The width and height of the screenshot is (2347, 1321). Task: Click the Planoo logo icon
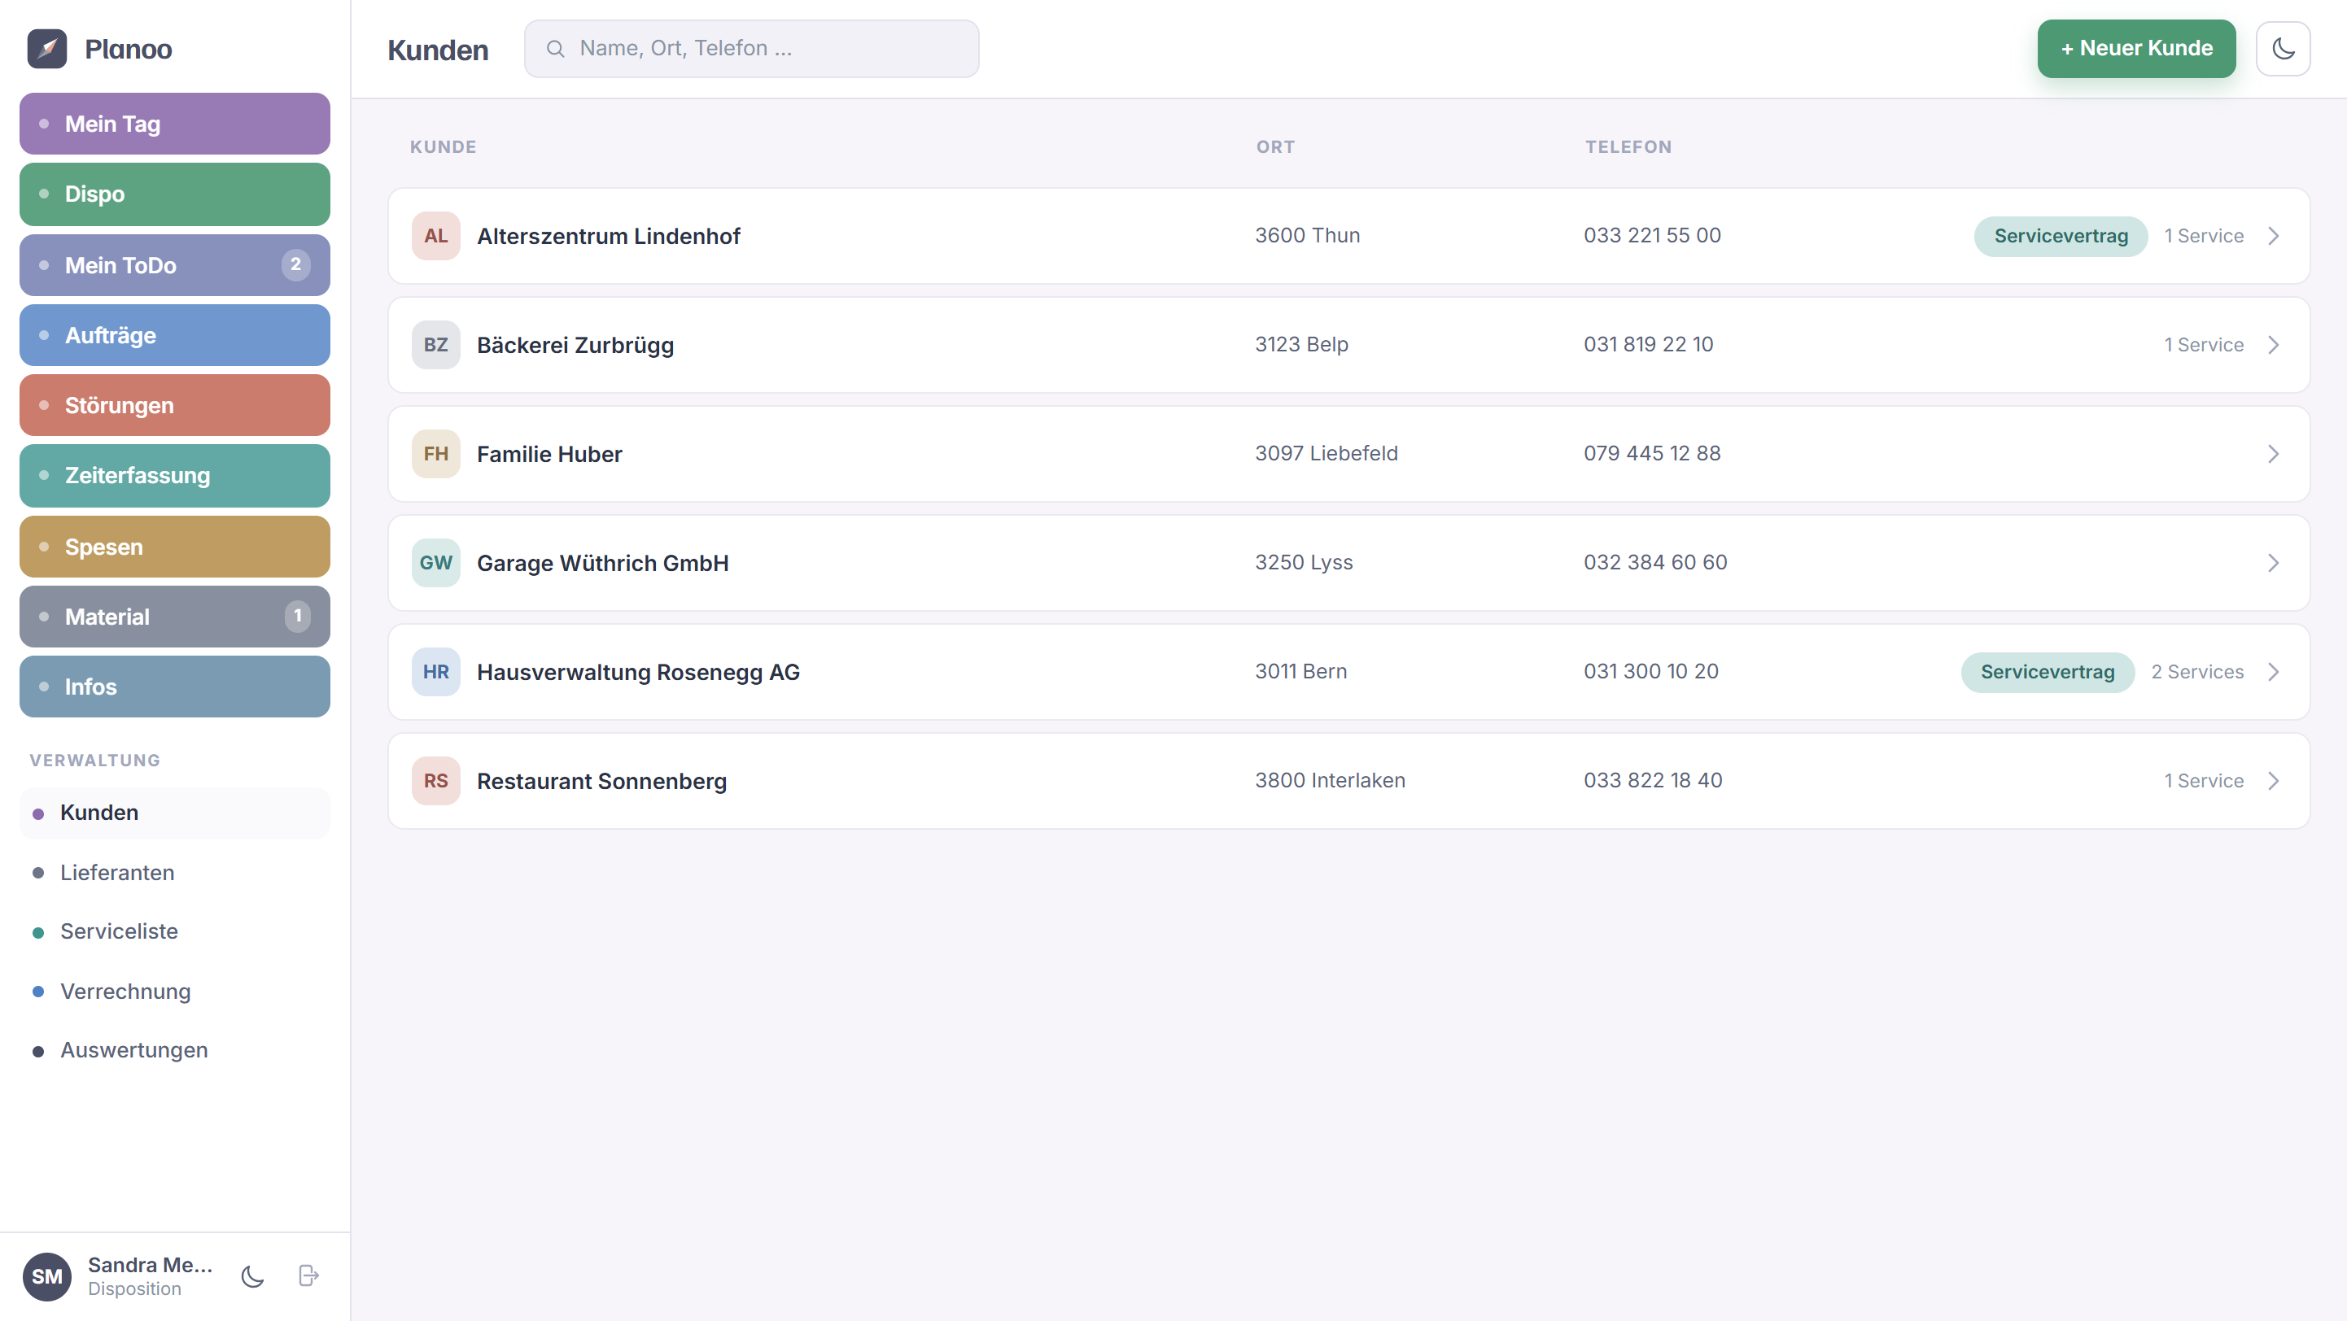pos(47,49)
